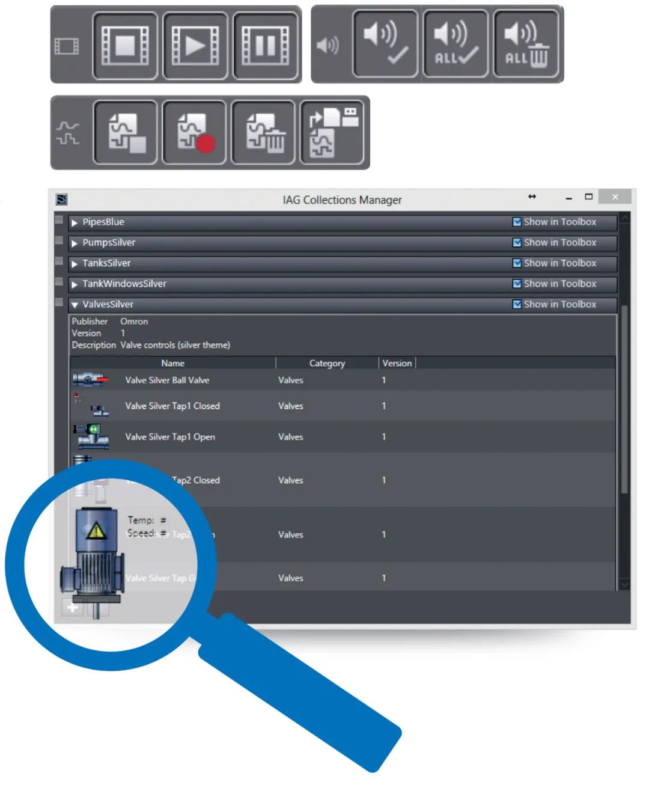The image size is (649, 785).
Task: Uncheck Show in Toolbox for PipesBlue
Action: click(517, 222)
